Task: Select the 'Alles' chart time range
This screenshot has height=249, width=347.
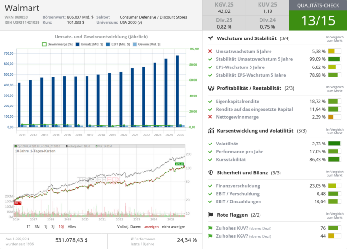Action: pos(73,227)
